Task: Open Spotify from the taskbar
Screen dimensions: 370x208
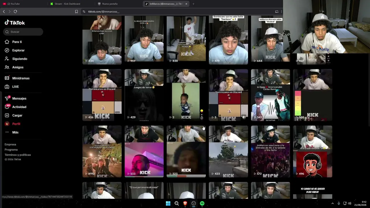Action: 202,203
